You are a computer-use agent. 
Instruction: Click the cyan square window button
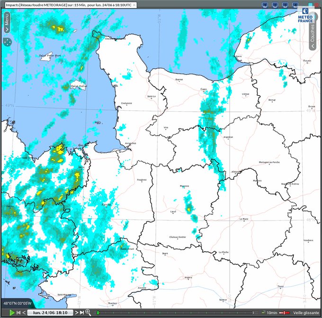tap(311, 5)
